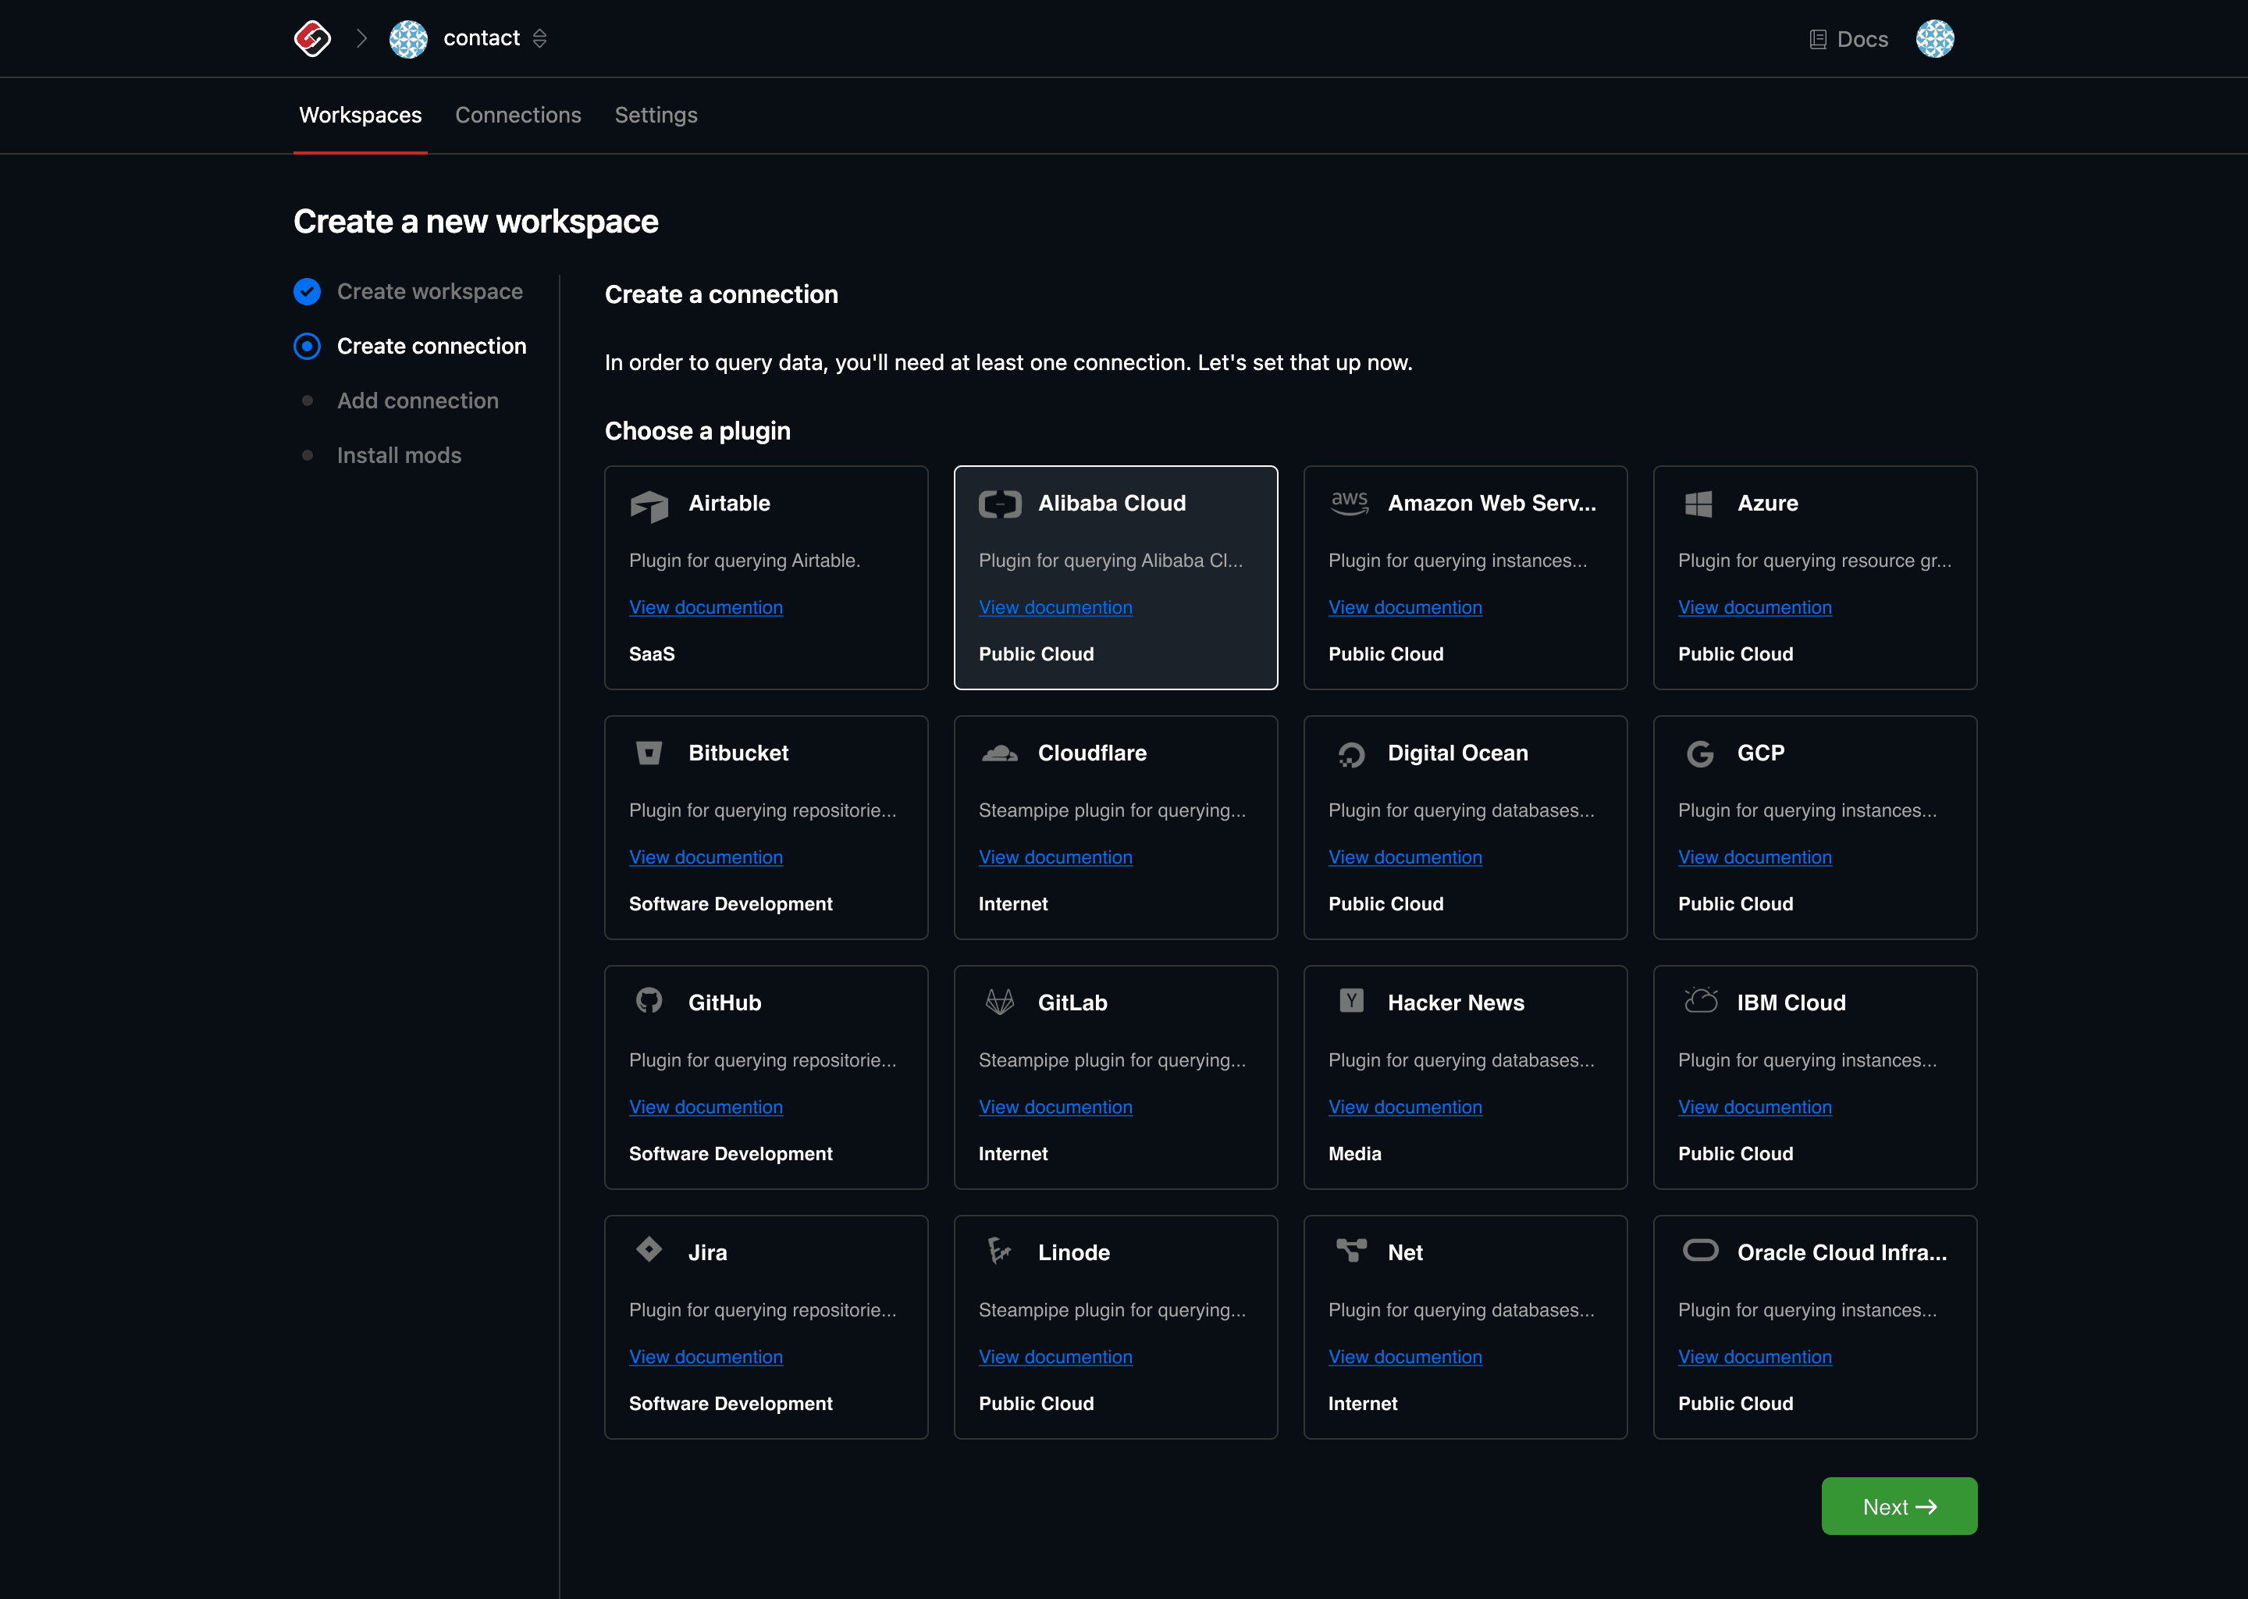Choose the Azure plugin title
Image resolution: width=2248 pixels, height=1599 pixels.
1766,503
